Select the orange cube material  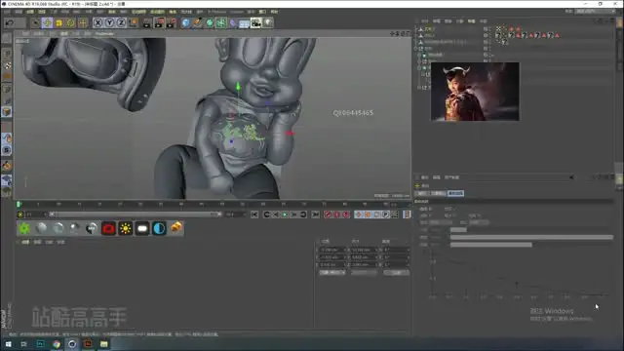tap(175, 228)
